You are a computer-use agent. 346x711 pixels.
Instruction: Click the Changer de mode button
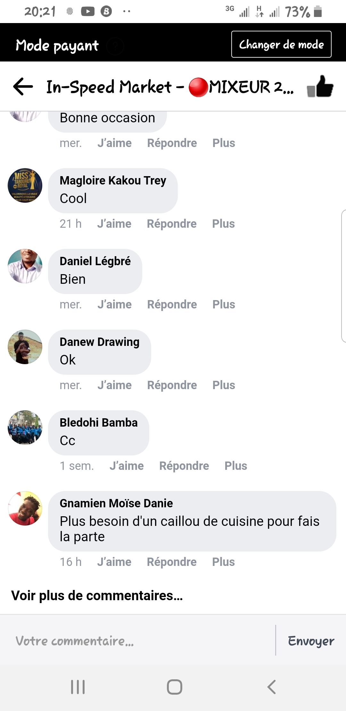281,44
